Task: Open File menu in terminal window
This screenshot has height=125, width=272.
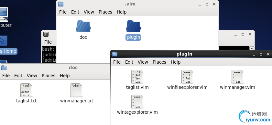Action: (48, 42)
